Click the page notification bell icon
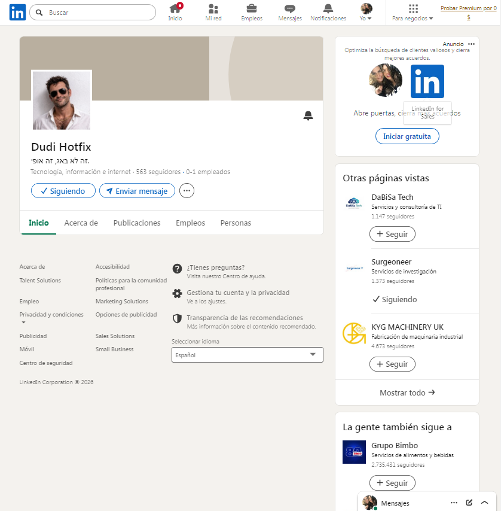 [308, 115]
